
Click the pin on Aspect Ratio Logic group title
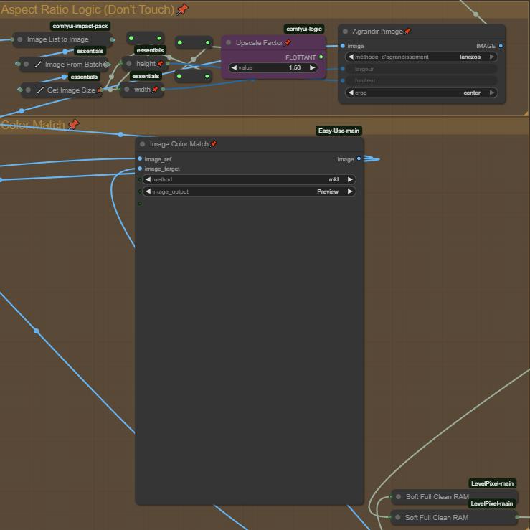[182, 9]
